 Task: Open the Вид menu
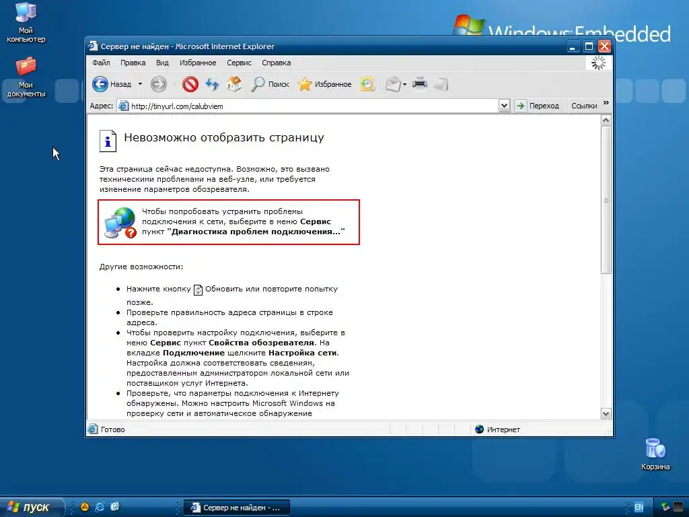pyautogui.click(x=162, y=63)
